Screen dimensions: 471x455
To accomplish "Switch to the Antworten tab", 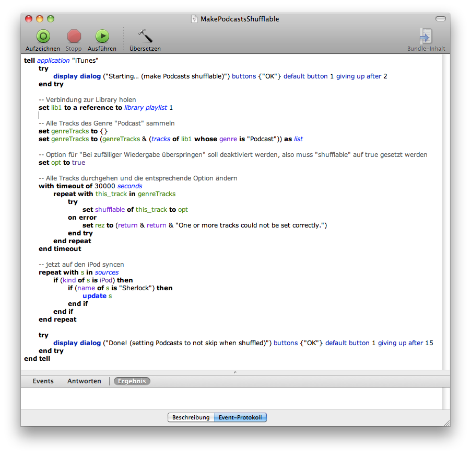I will coord(84,381).
